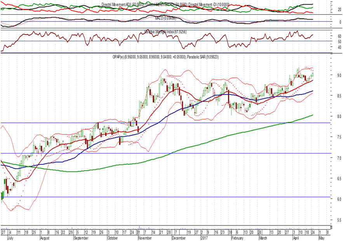
Task: Click the December label on the time axis
Action: click(179, 237)
